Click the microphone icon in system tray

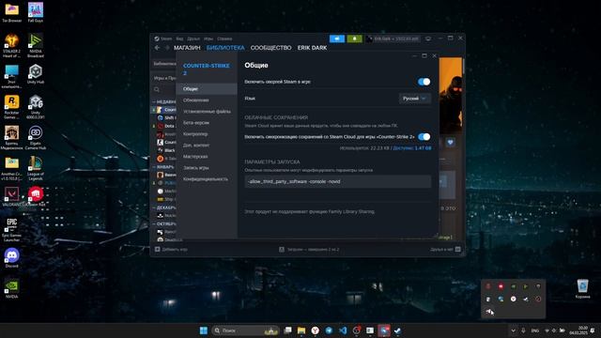pyautogui.click(x=523, y=330)
